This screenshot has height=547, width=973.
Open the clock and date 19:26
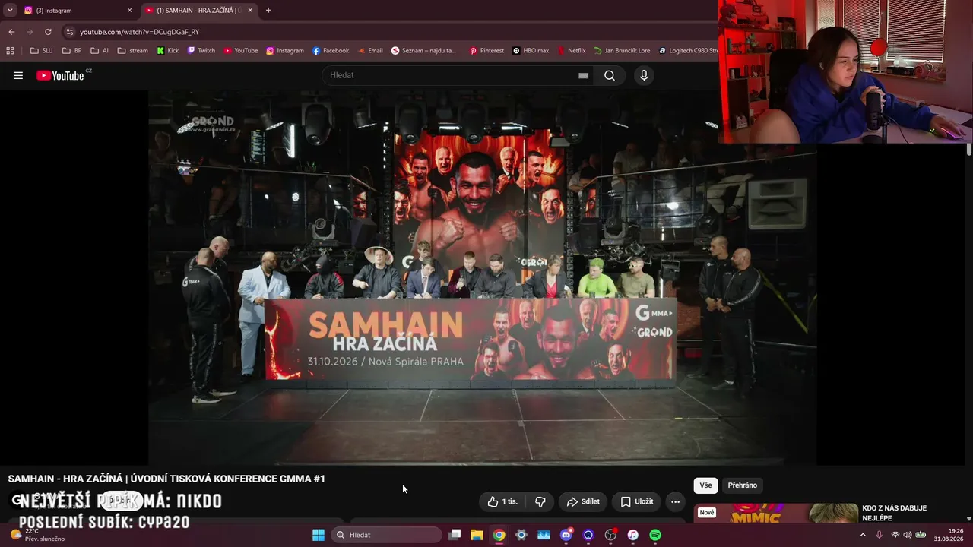(949, 535)
